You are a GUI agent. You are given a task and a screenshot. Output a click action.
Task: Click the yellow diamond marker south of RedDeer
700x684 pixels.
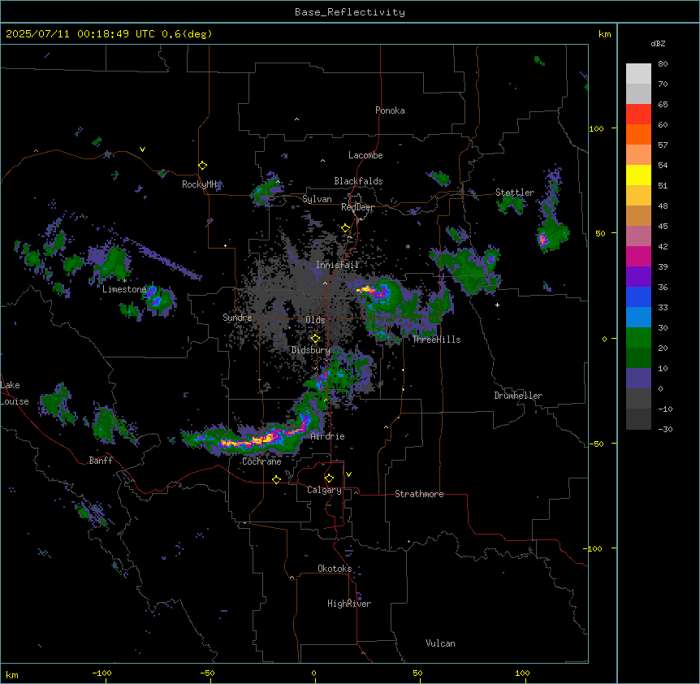click(346, 228)
